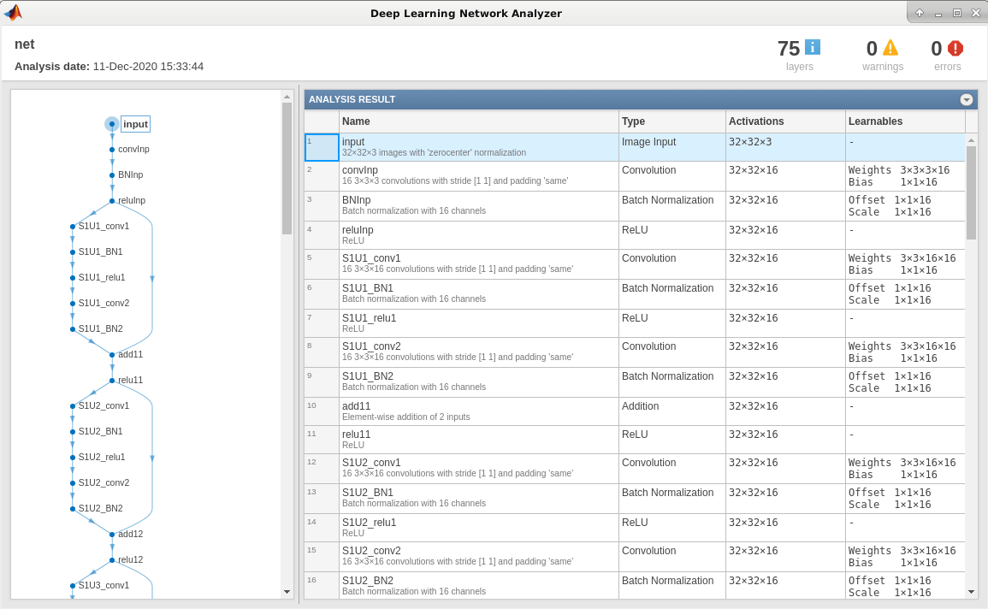Click the Addition type cell

671,411
